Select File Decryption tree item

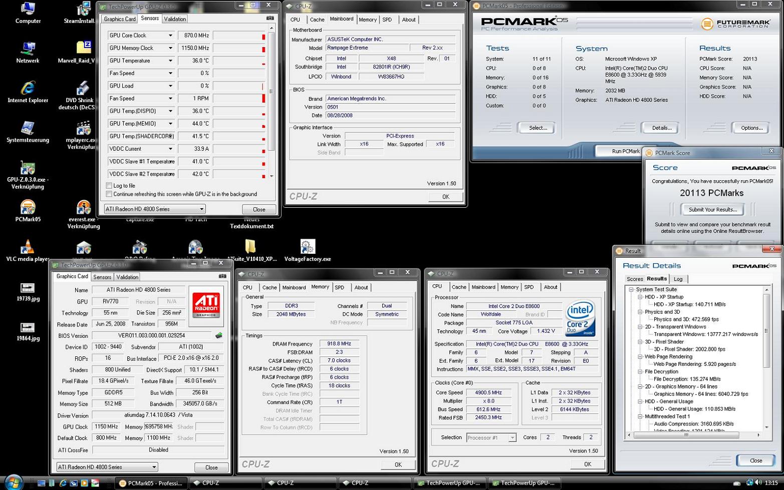[661, 372]
